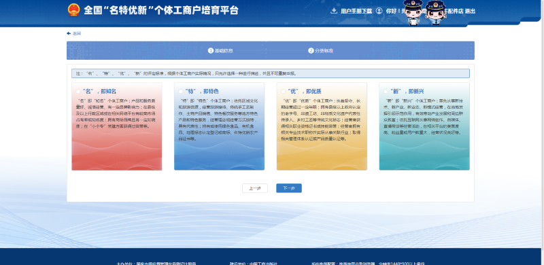544x265 pixels.
Task: Go to the 分类标准 step tab
Action: point(321,51)
